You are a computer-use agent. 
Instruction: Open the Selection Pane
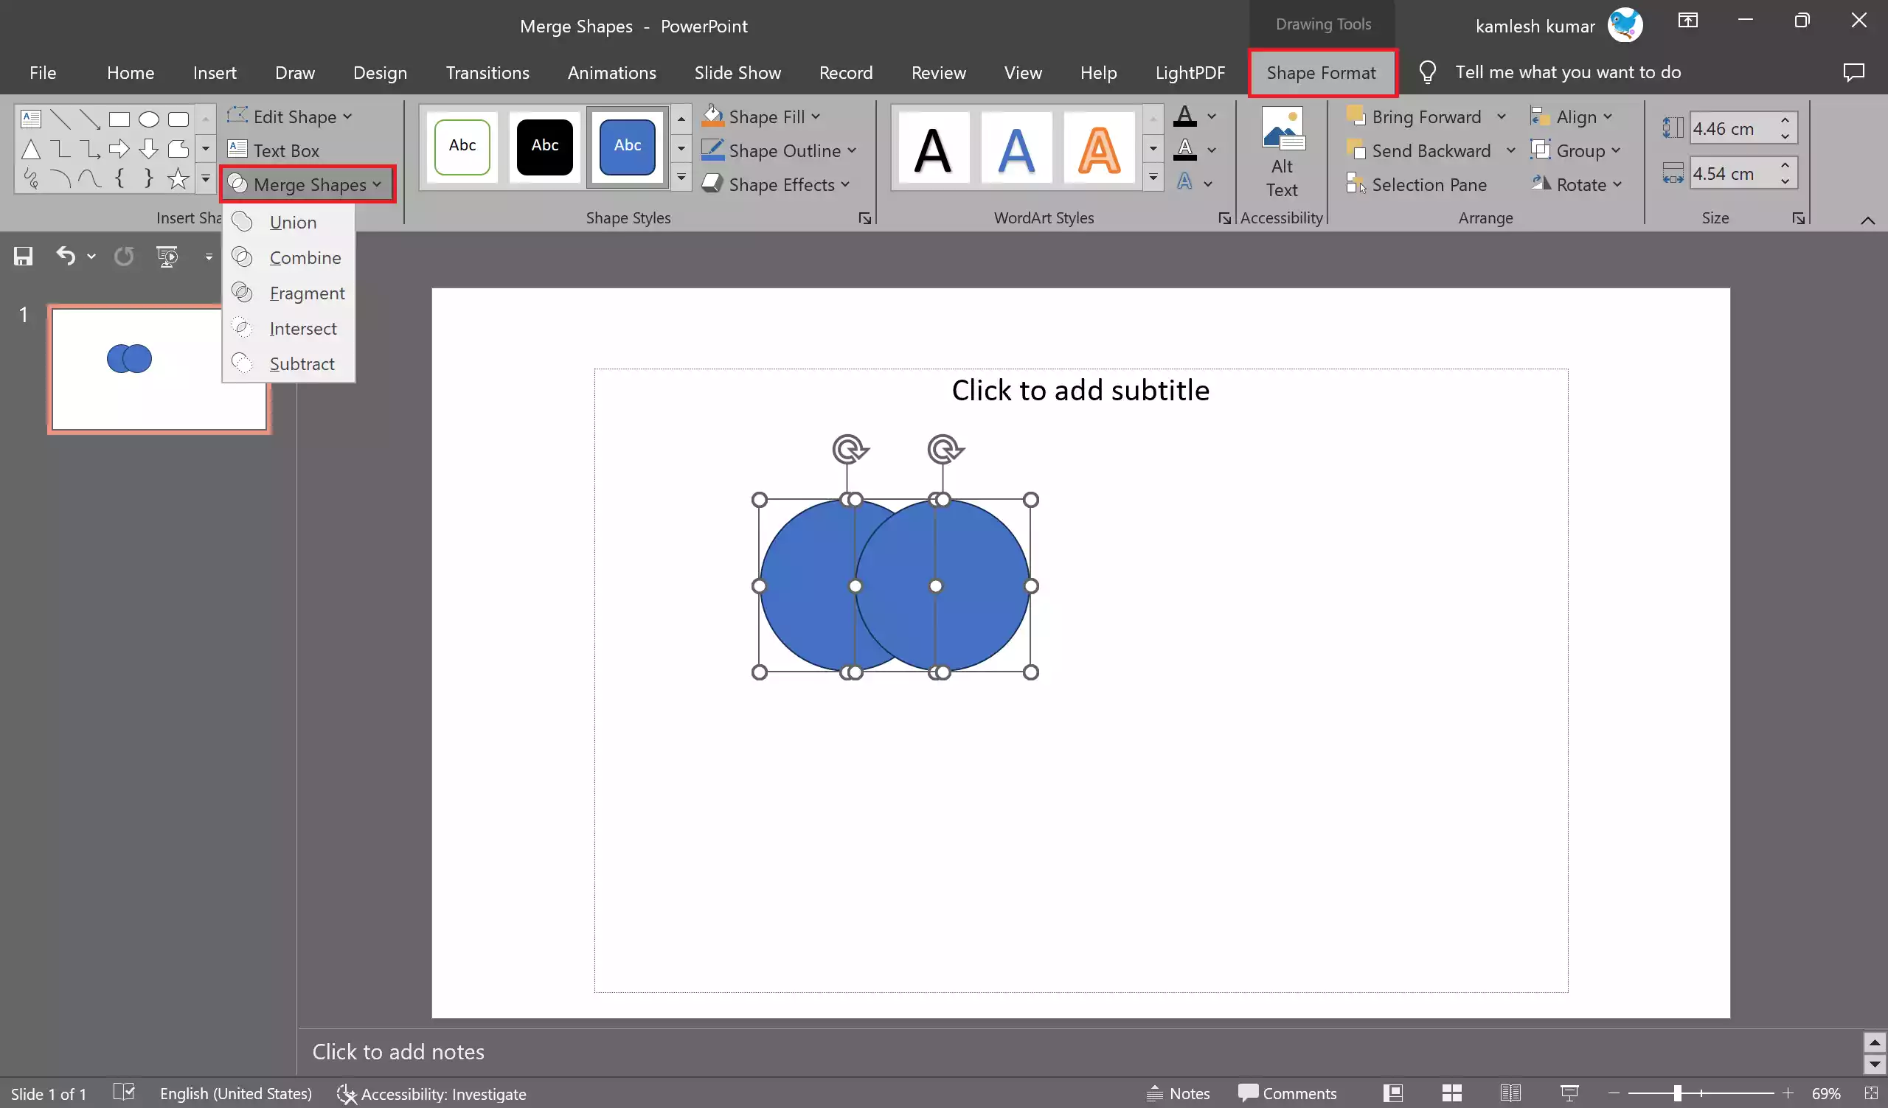click(x=1427, y=184)
